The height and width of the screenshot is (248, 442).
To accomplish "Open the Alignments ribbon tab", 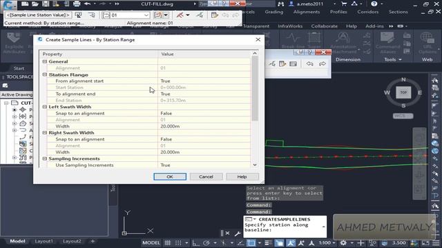I will click(x=307, y=12).
